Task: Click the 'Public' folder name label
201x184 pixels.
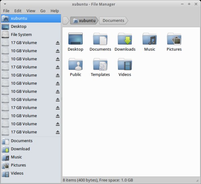Action: [x=75, y=74]
